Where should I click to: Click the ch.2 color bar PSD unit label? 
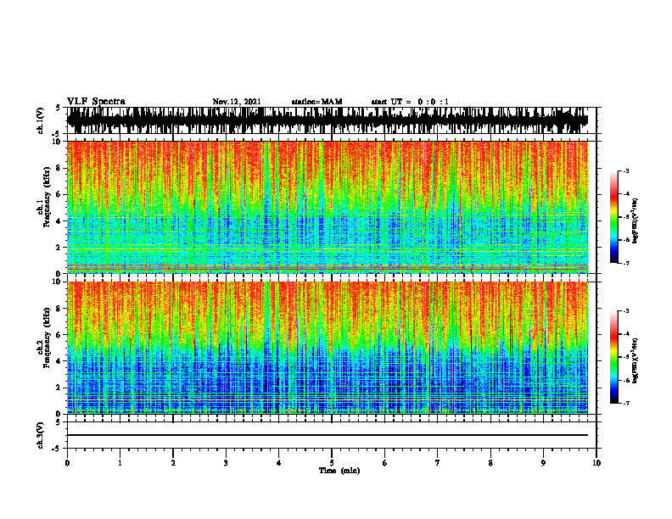click(636, 360)
